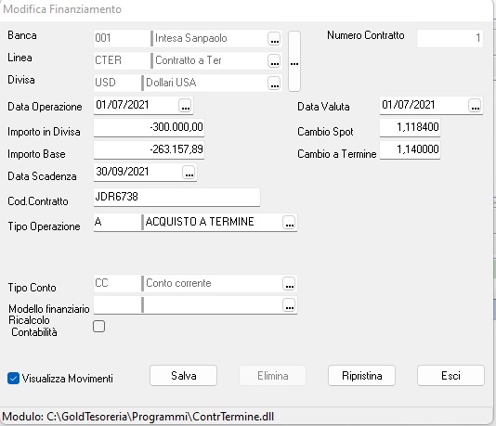Click the Cambio a Termine field
The image size is (496, 426).
(x=410, y=149)
